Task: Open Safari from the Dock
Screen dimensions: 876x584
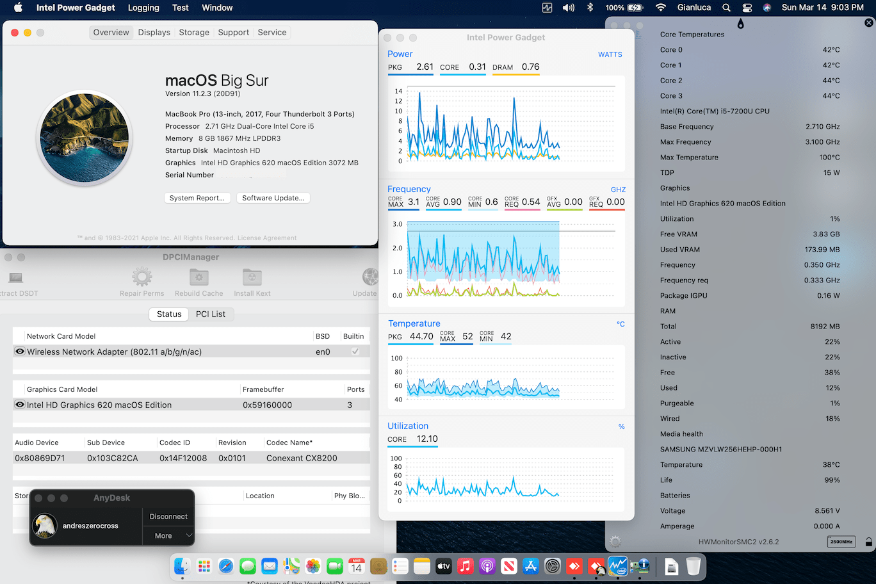Action: [226, 566]
